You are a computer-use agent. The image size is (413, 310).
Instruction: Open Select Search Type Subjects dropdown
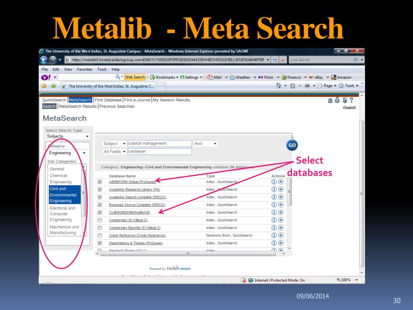click(67, 136)
